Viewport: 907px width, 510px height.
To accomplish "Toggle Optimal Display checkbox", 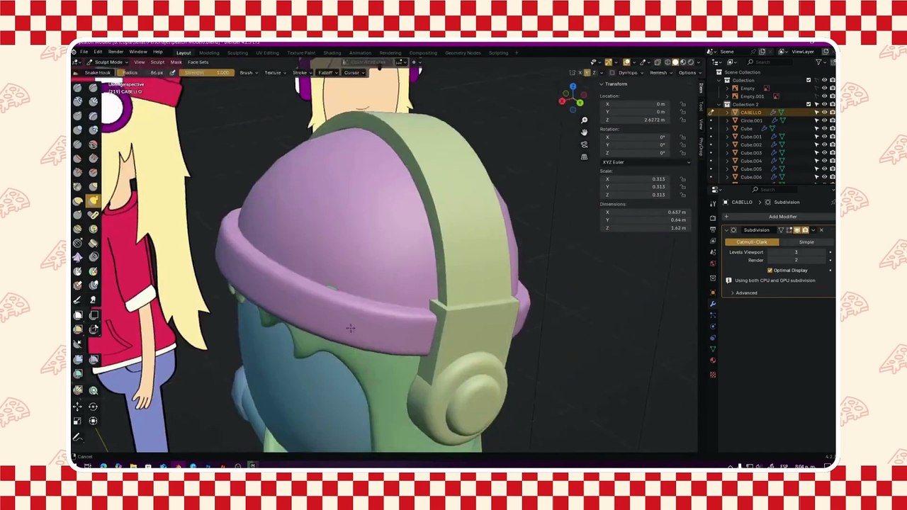I will click(770, 271).
